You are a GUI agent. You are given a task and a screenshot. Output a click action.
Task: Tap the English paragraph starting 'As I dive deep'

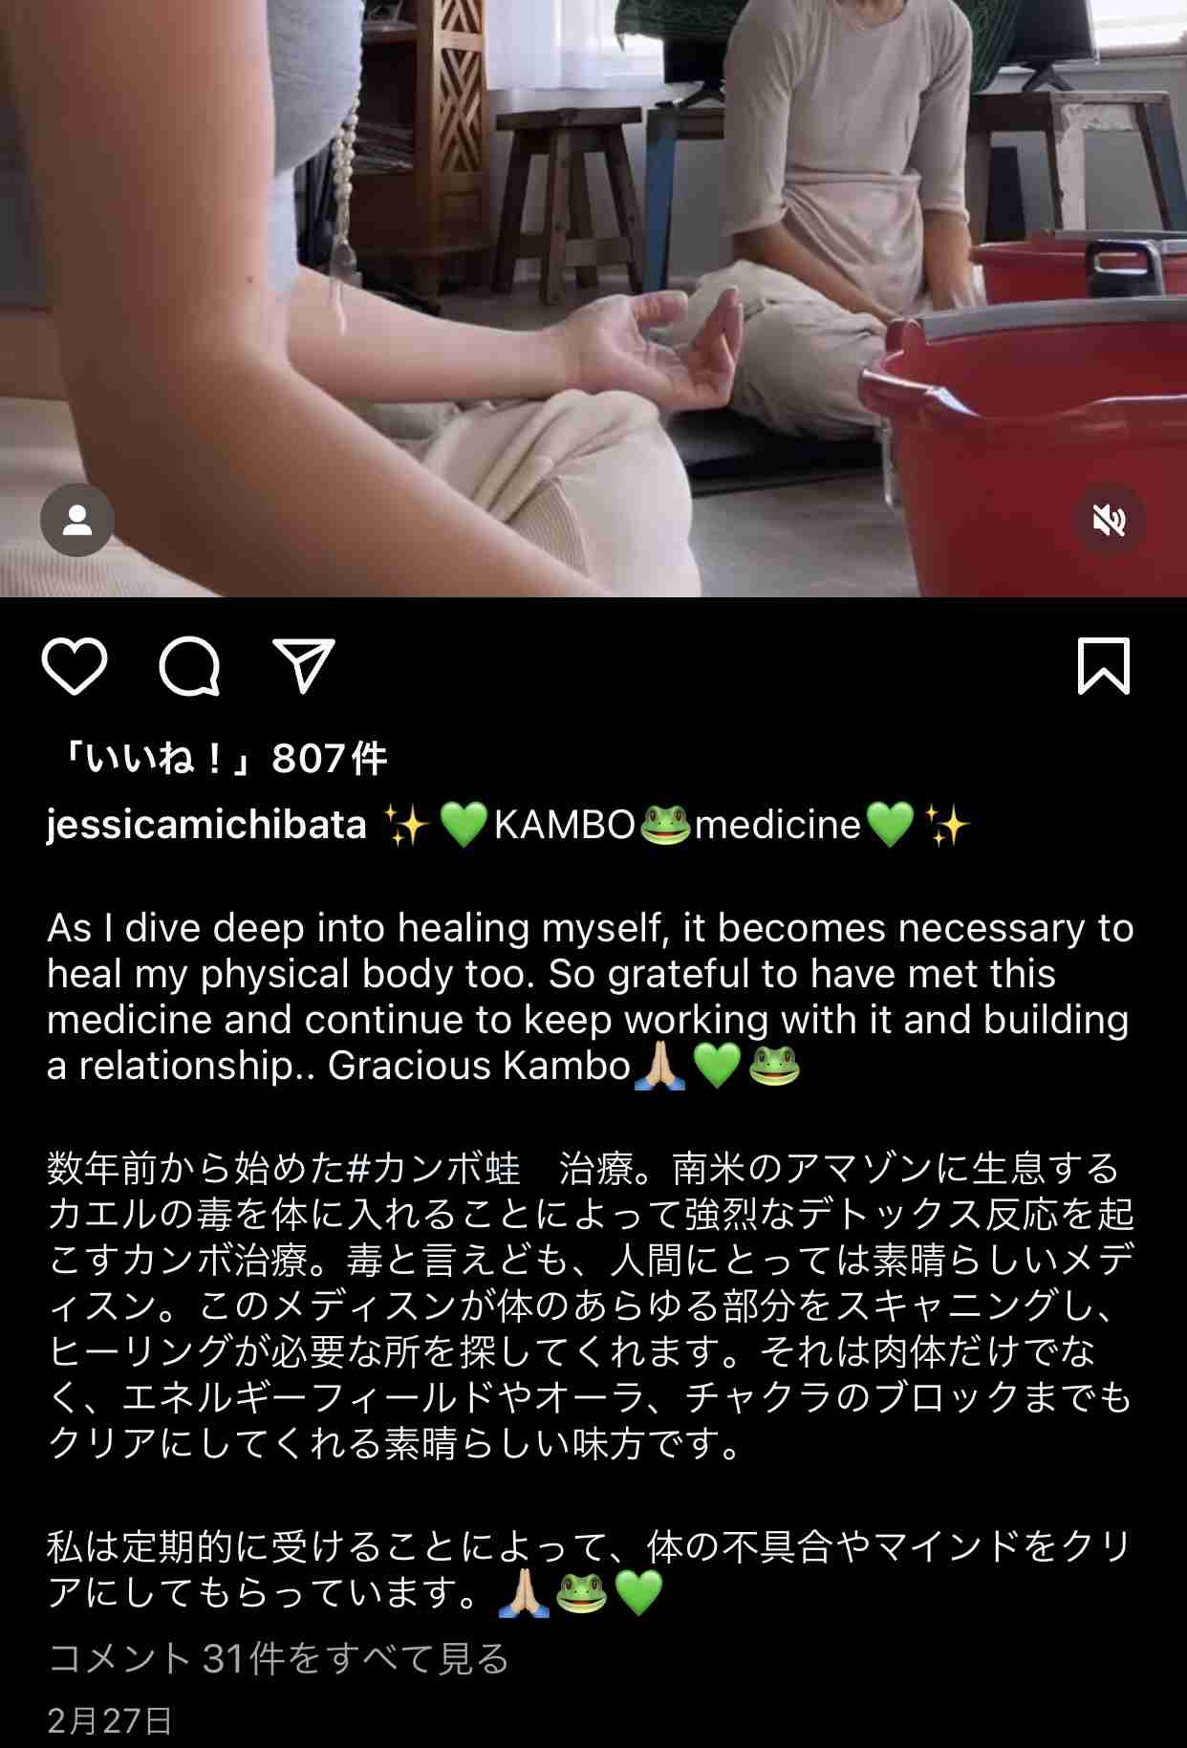click(590, 997)
